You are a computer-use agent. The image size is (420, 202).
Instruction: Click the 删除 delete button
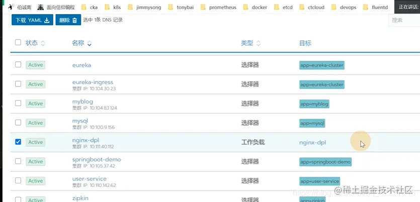click(x=68, y=20)
